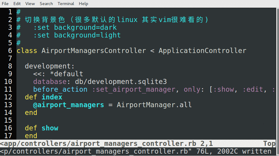Open the Edit menu
Image resolution: width=279 pixels, height=156 pixels.
tap(17, 4)
